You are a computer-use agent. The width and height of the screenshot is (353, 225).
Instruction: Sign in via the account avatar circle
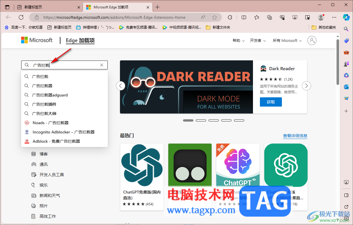[x=312, y=40]
